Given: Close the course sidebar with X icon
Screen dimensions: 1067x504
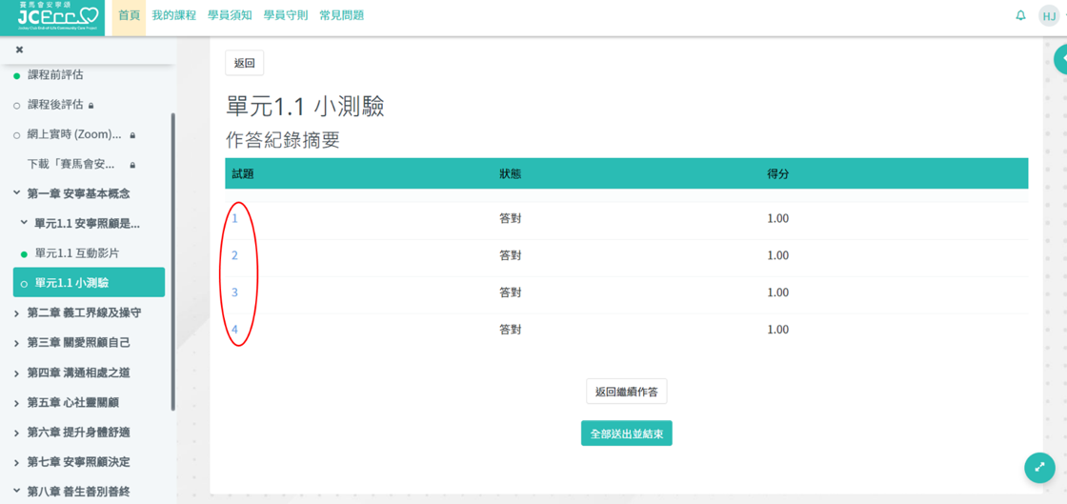Looking at the screenshot, I should point(19,50).
